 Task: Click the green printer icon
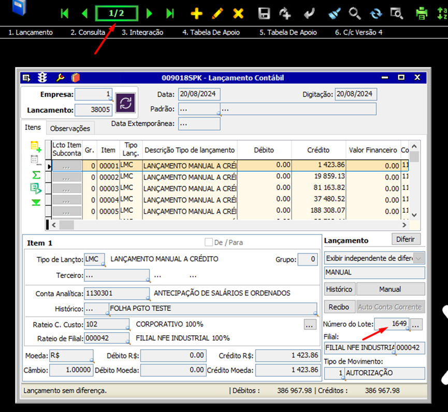click(423, 13)
